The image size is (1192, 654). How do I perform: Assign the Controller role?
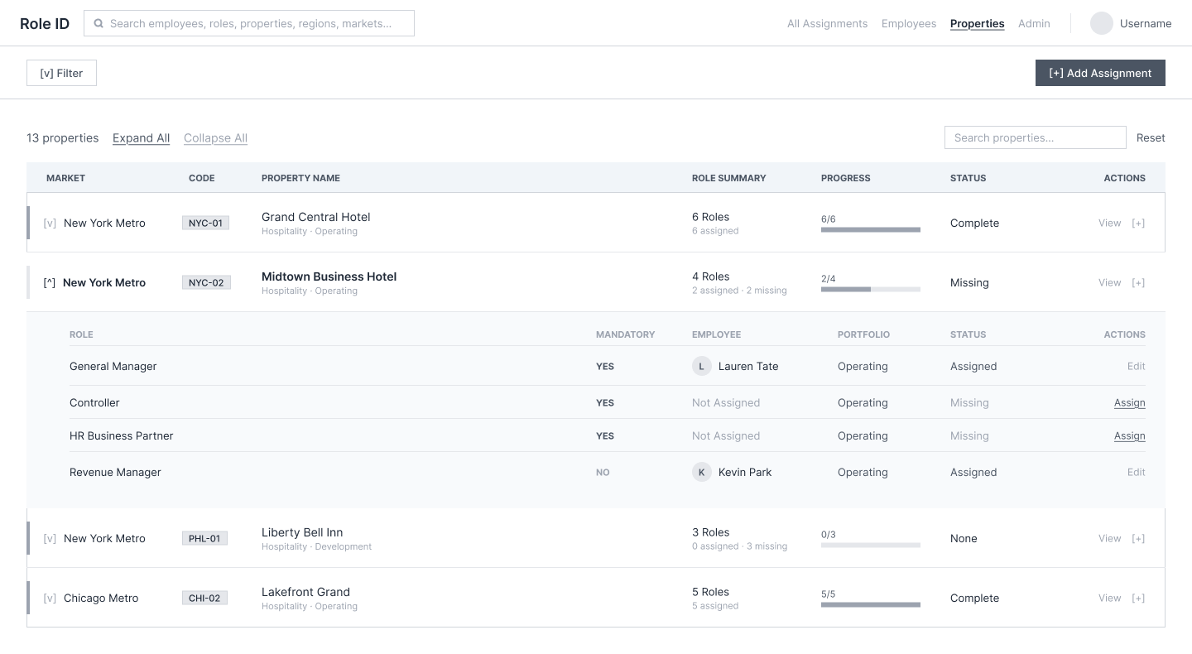(x=1130, y=403)
